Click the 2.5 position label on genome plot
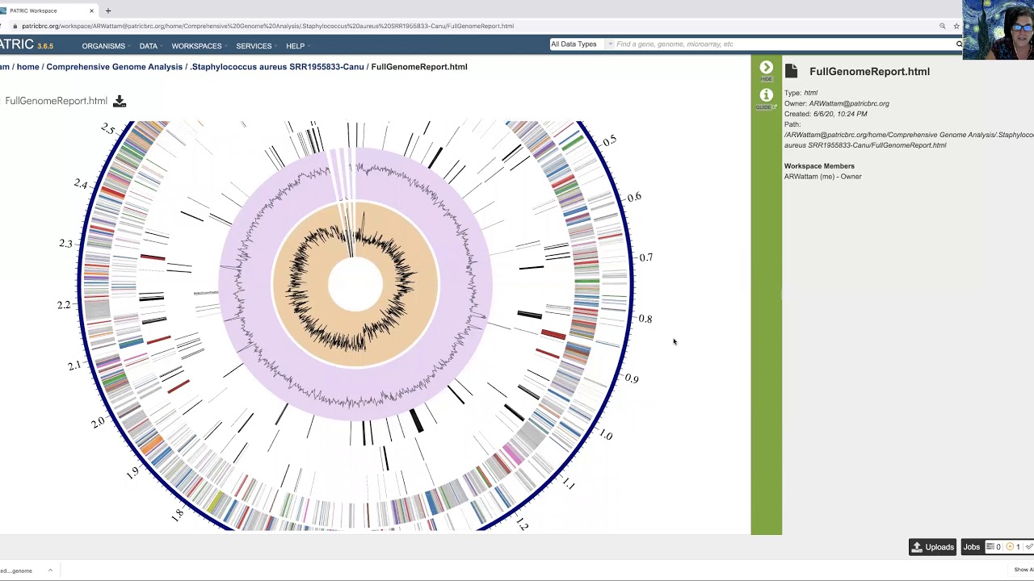The image size is (1034, 581). point(107,129)
